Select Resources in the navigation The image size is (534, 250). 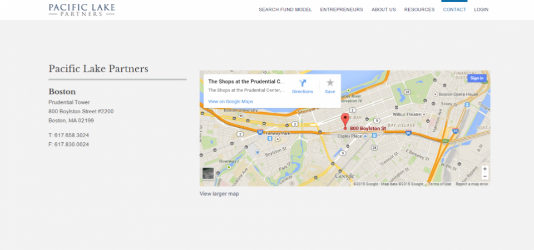(x=419, y=9)
